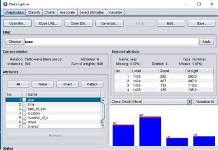Tick the checkbox for the year attribute

pyautogui.click(x=24, y=100)
